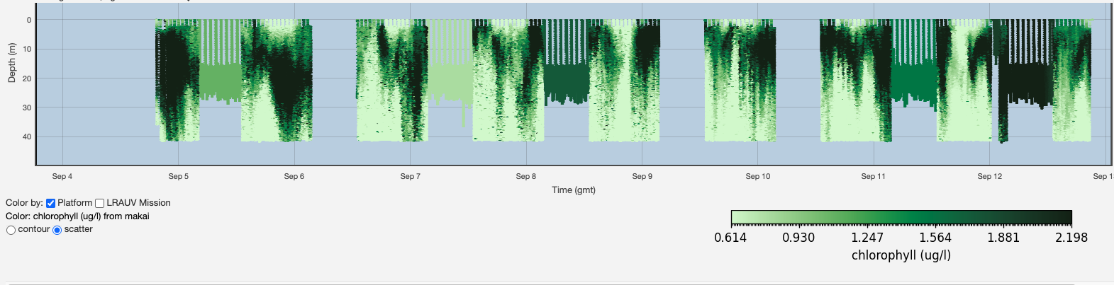
Task: Click the chlorophyll (ug/l) color bar title
Action: point(901,255)
